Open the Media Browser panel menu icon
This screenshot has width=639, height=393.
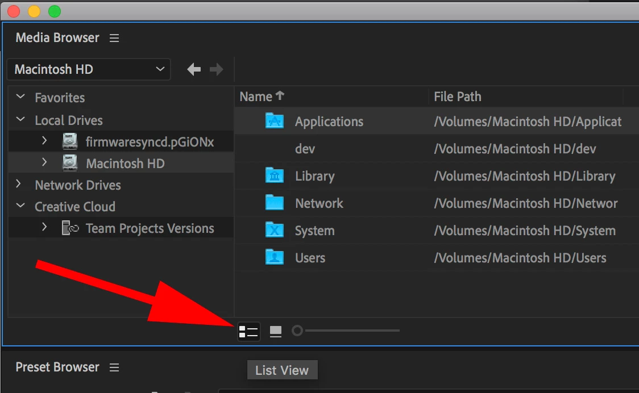(x=114, y=38)
